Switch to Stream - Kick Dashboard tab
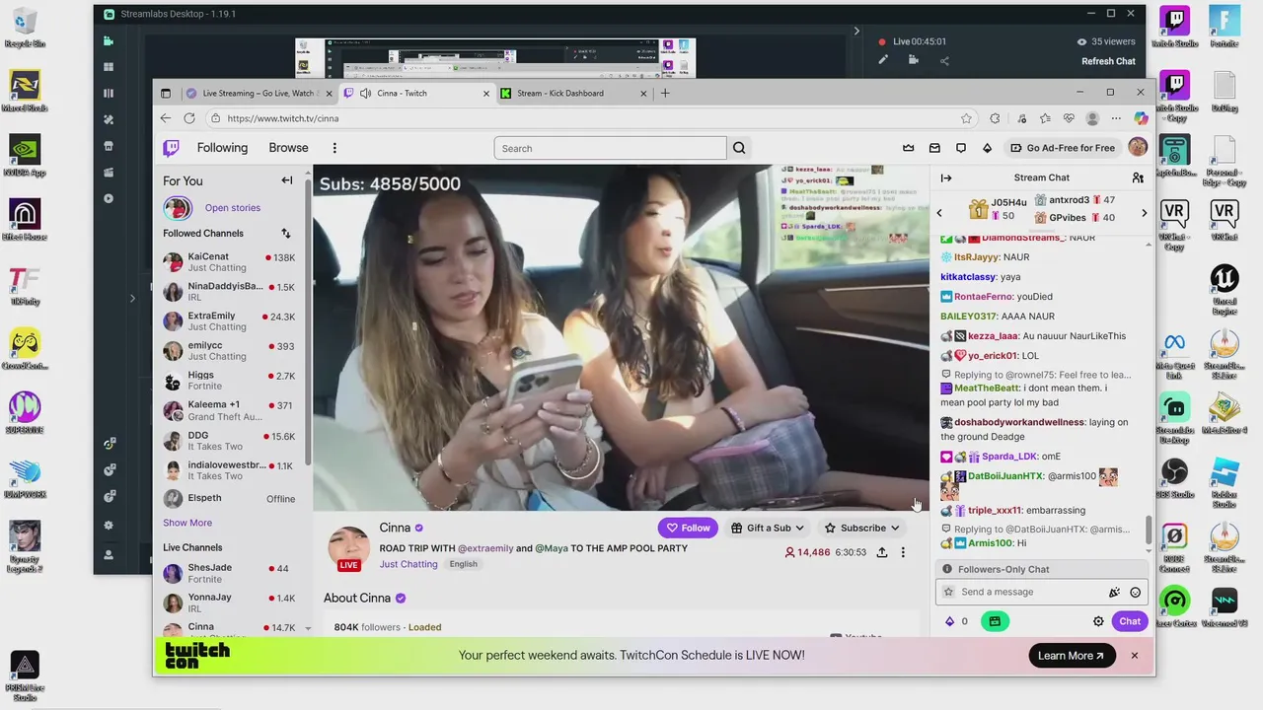The image size is (1263, 710). click(573, 93)
